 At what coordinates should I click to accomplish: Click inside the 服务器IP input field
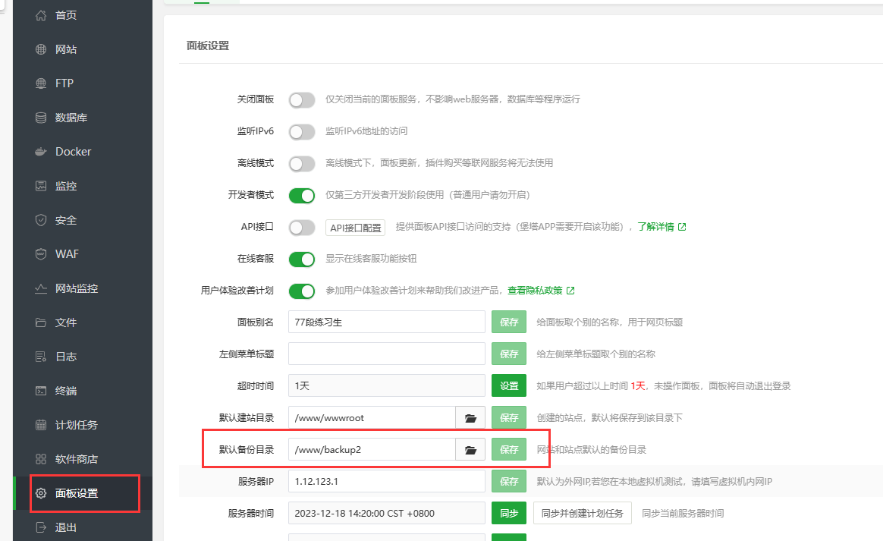coord(385,481)
